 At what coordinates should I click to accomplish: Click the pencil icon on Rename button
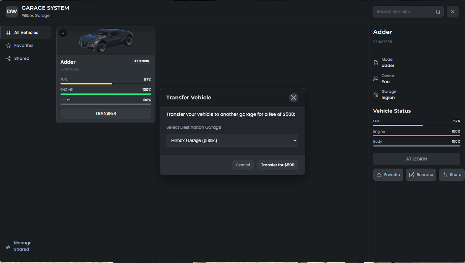[x=411, y=174]
